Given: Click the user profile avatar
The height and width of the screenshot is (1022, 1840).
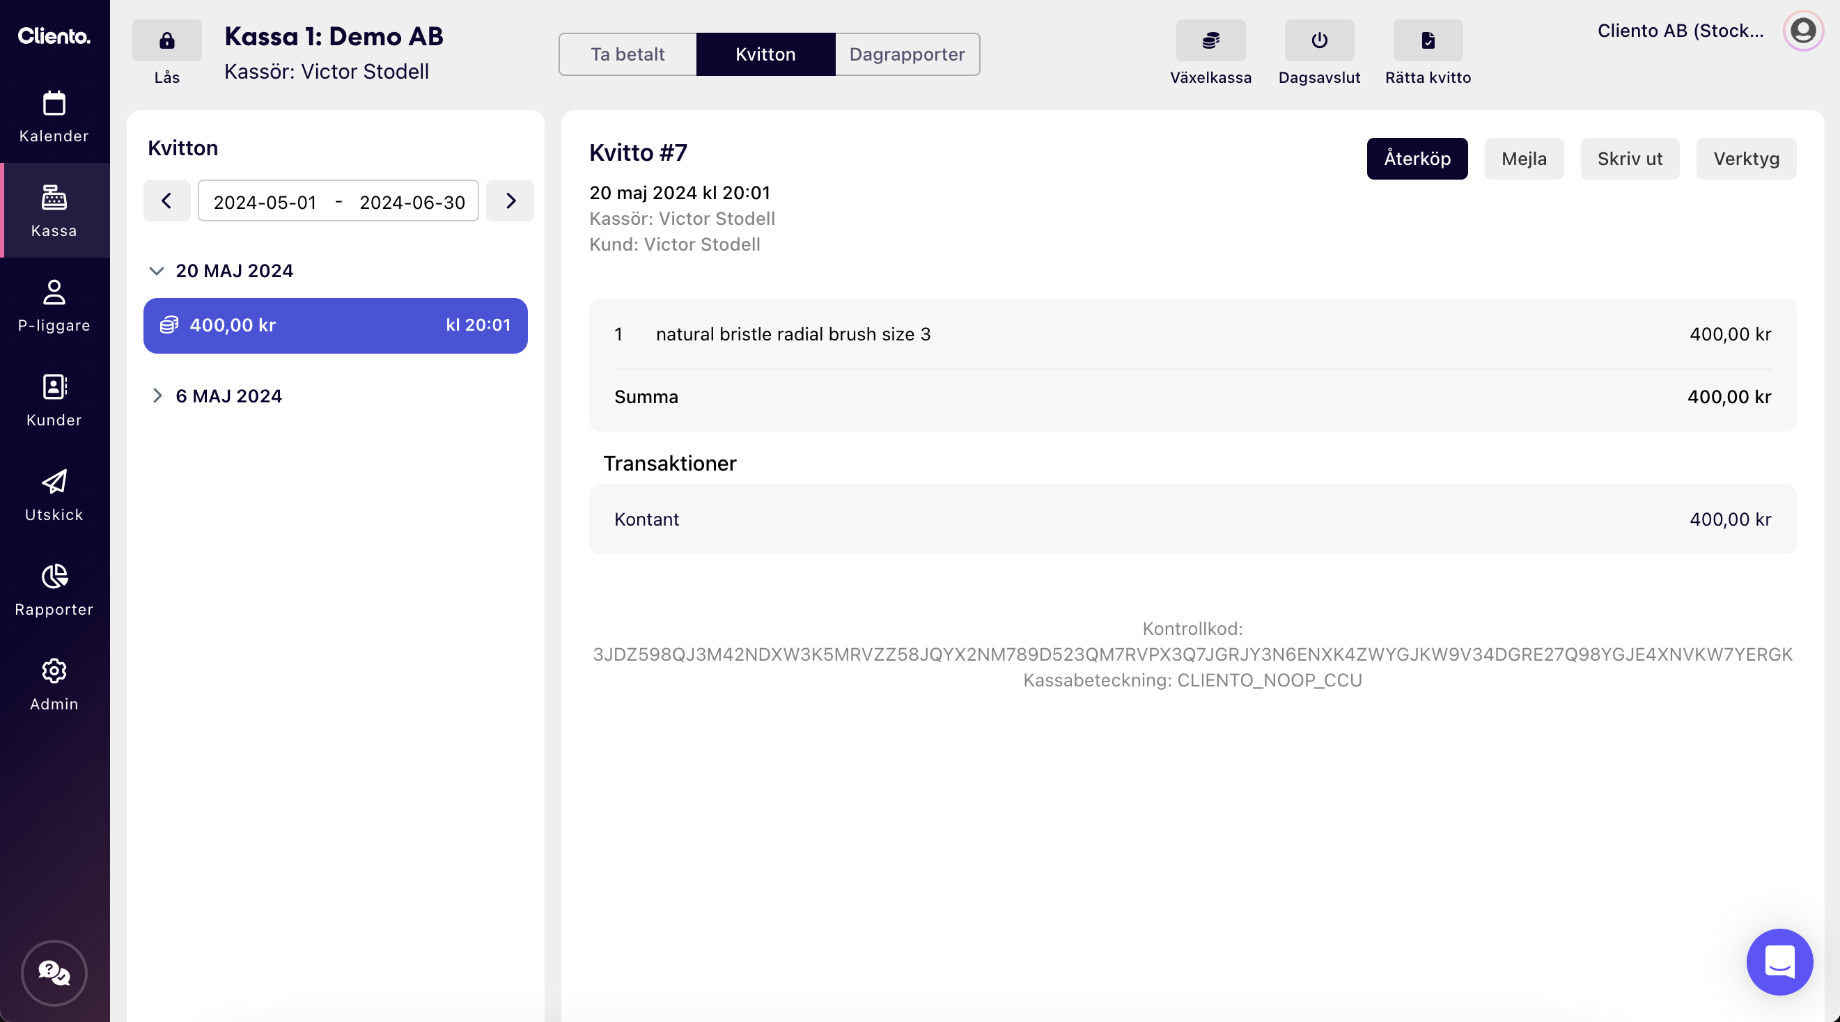Looking at the screenshot, I should click(x=1802, y=31).
